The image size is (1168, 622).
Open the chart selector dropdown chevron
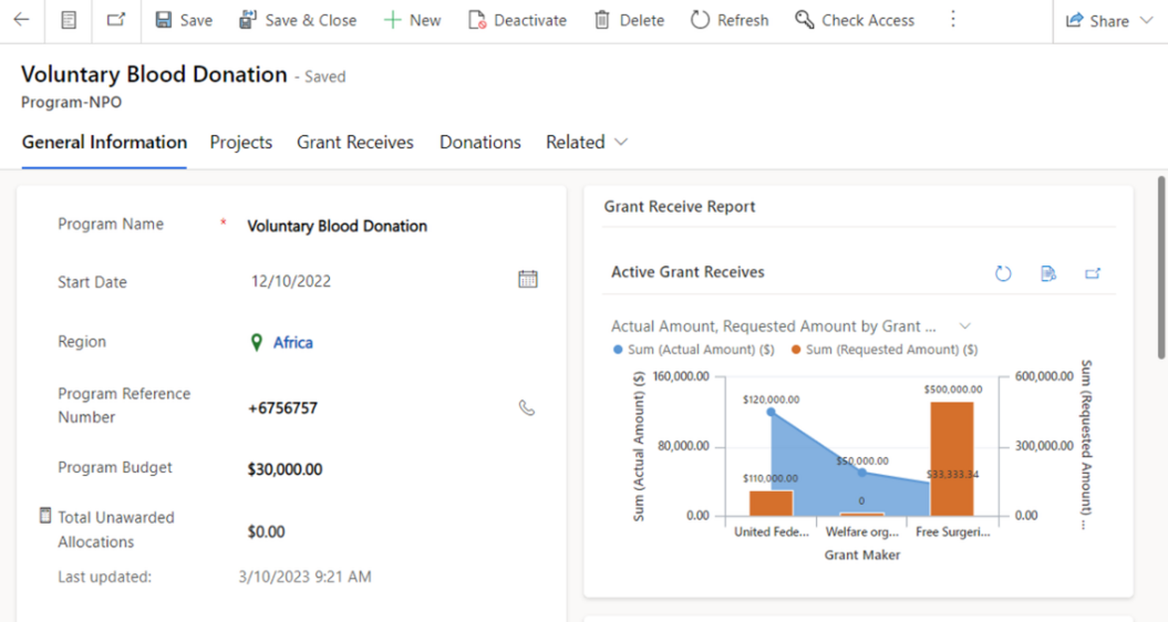964,326
